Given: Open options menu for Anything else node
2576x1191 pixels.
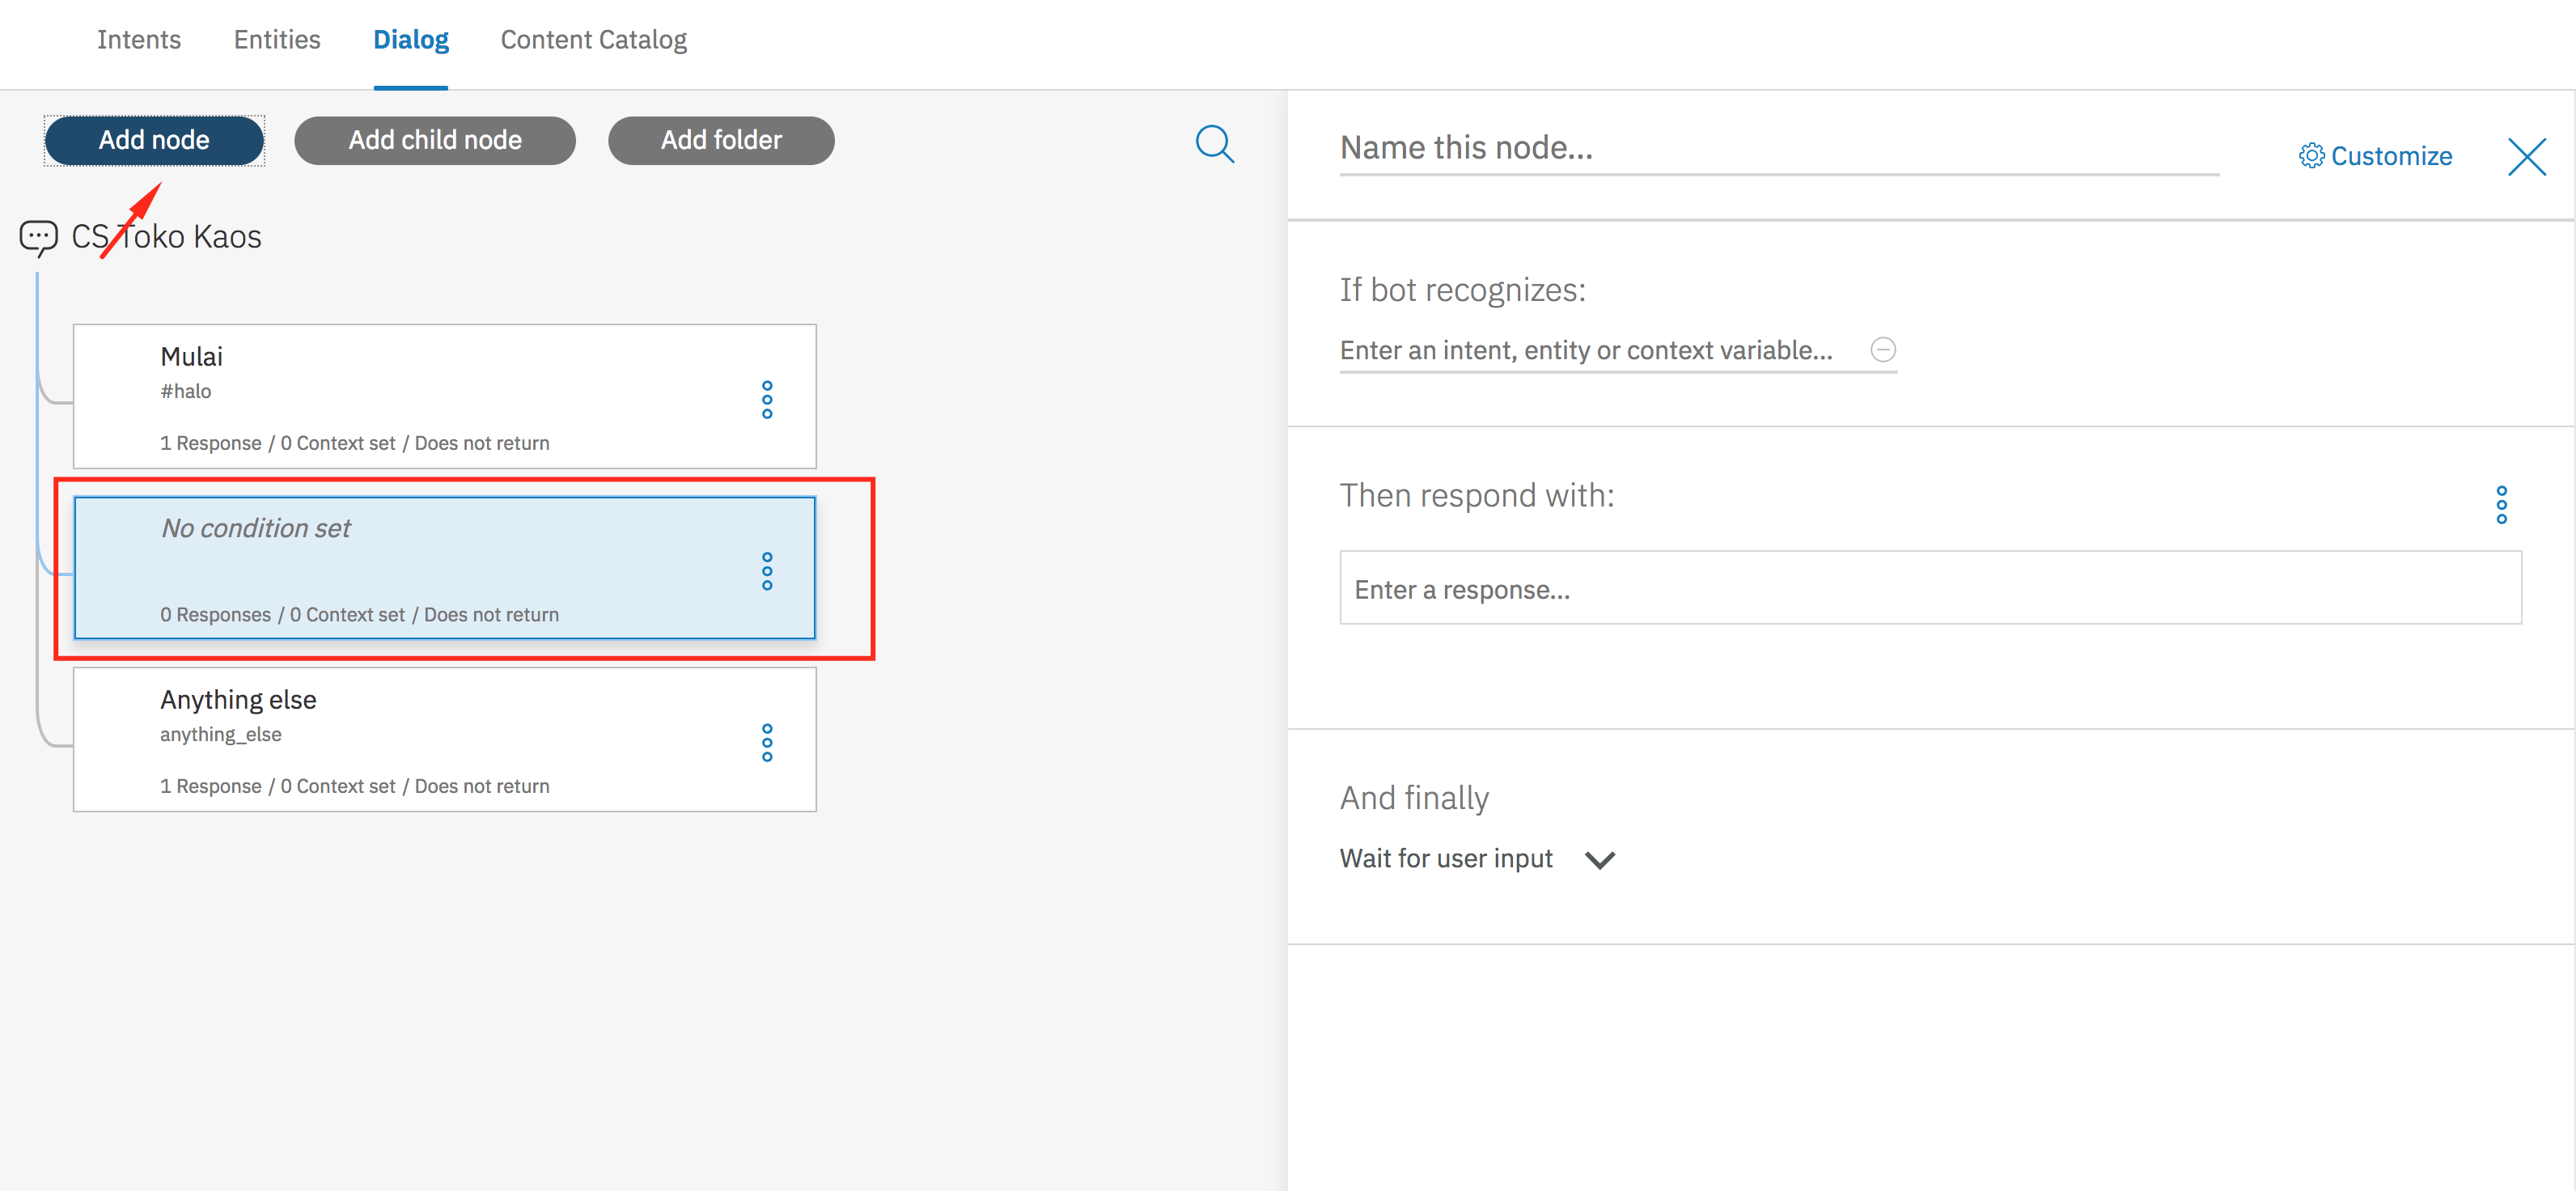Looking at the screenshot, I should 767,743.
